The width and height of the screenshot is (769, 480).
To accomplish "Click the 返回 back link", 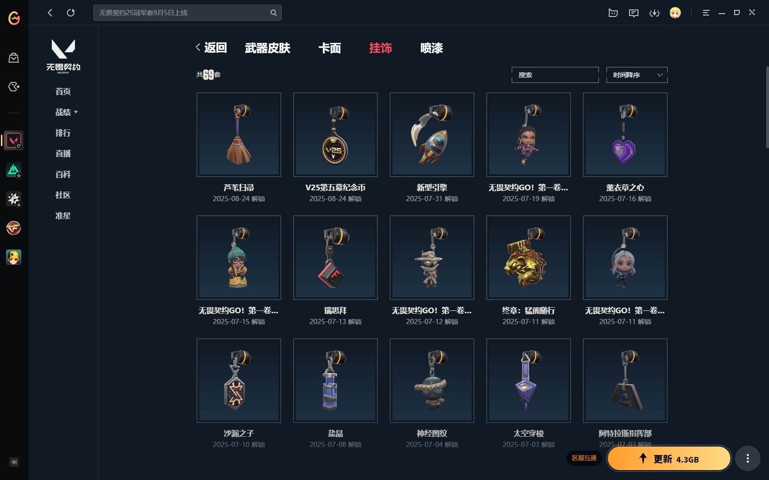I will point(211,48).
